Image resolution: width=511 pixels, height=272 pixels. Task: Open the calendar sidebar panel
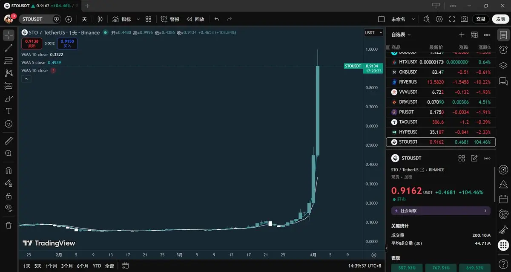[503, 199]
